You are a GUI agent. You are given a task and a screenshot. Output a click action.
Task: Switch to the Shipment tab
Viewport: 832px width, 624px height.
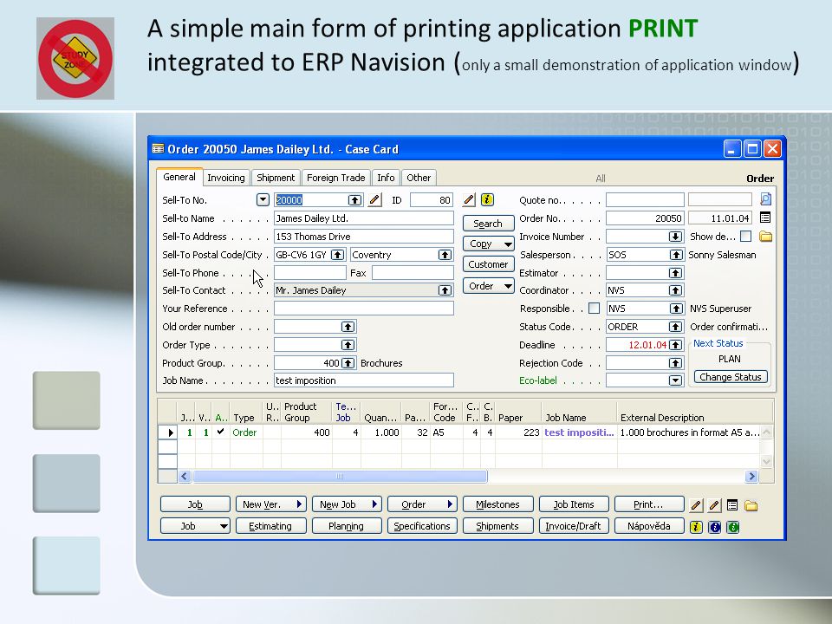[276, 178]
